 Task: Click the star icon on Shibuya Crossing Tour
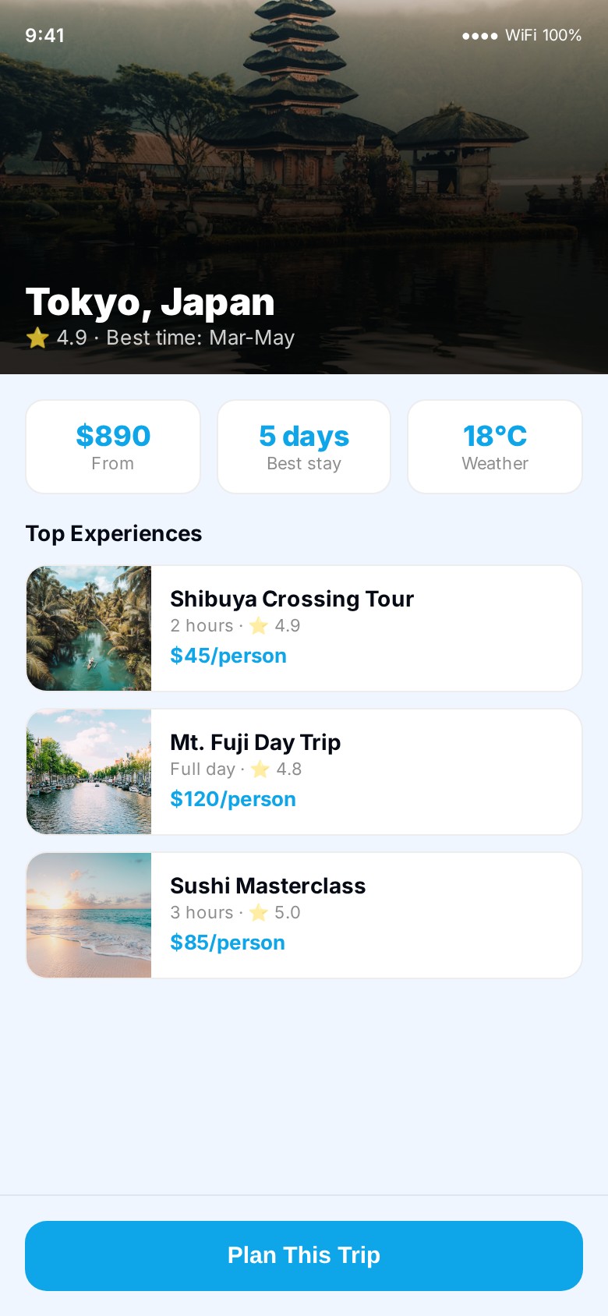259,626
